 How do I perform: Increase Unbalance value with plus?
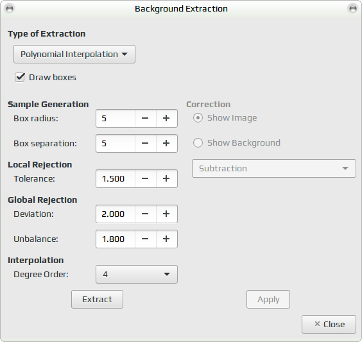click(167, 239)
